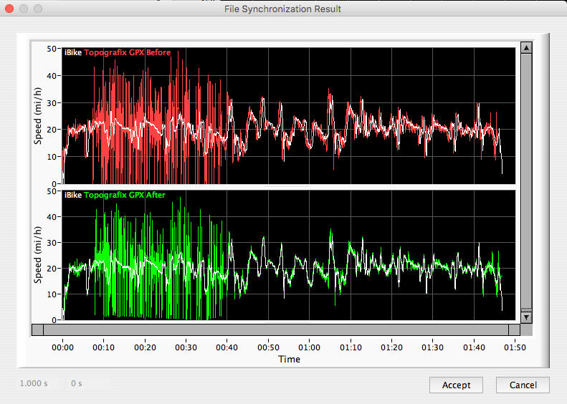The width and height of the screenshot is (567, 404).
Task: Click the green Topografix GPX After legend
Action: click(x=124, y=195)
